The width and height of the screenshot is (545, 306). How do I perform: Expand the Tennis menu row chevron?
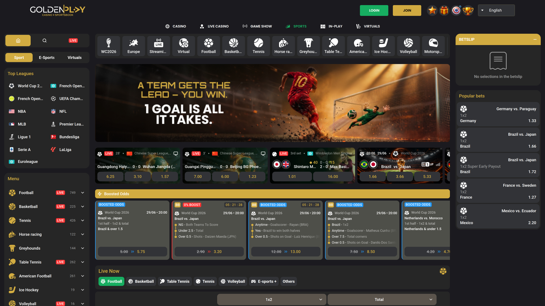(x=83, y=220)
